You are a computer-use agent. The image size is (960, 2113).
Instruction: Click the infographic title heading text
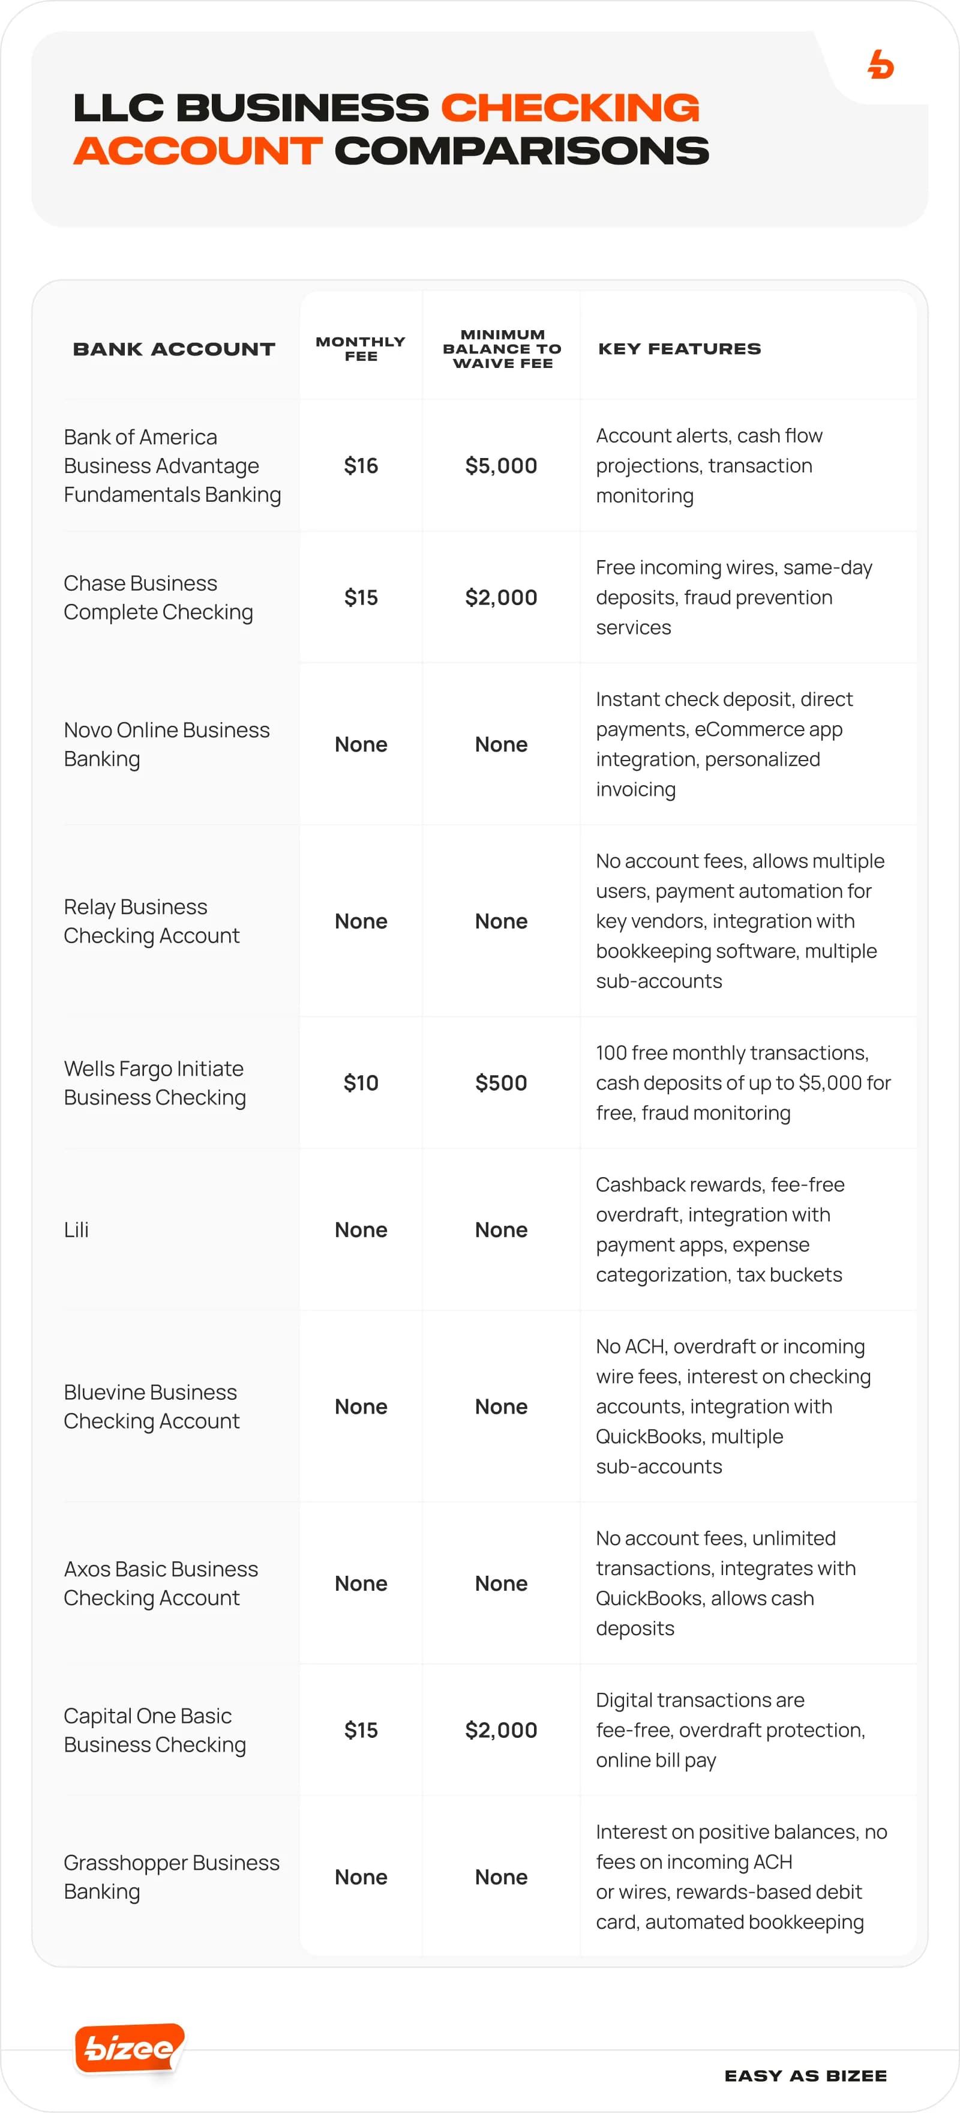coord(390,129)
